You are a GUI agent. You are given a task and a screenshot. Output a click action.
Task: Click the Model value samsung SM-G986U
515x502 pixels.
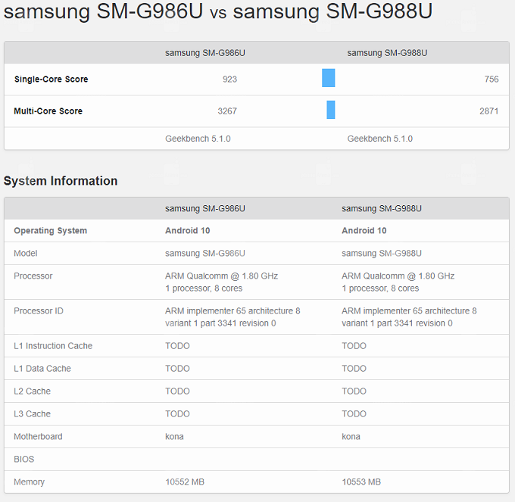click(x=205, y=253)
